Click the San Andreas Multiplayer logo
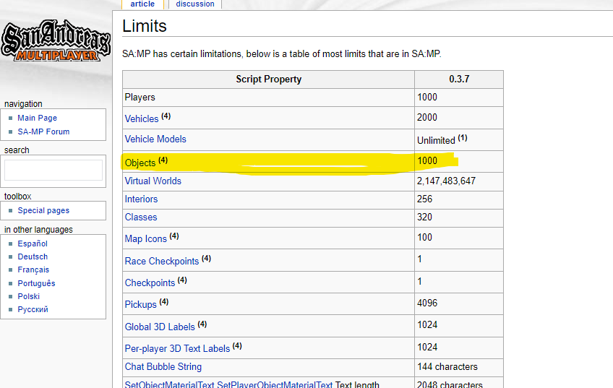 [x=56, y=41]
